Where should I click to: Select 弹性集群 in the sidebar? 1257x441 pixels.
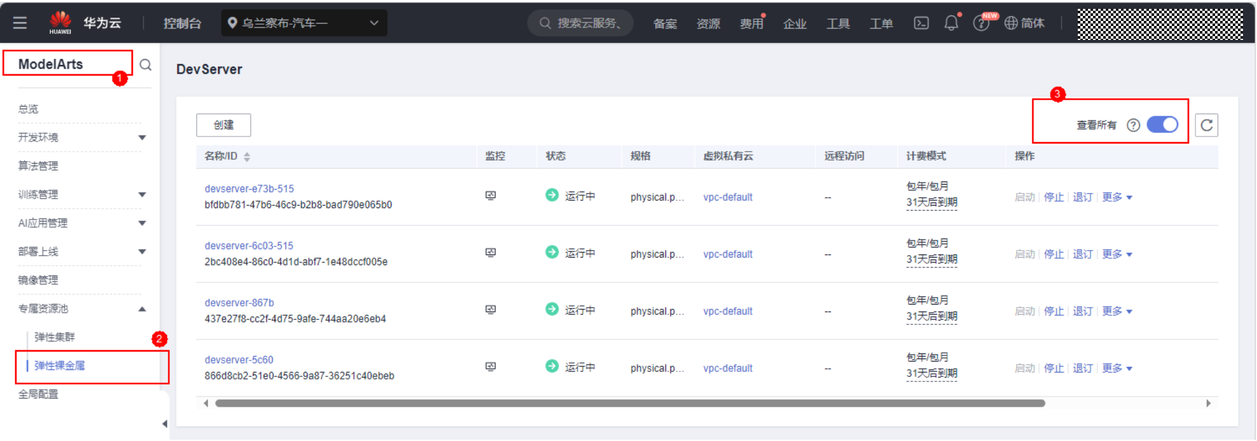[x=55, y=337]
